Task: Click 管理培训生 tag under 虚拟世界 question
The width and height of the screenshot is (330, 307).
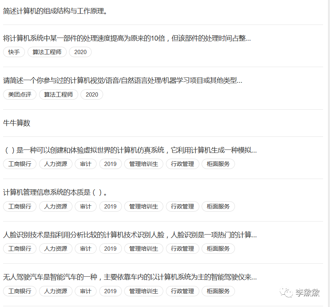Action: (143, 164)
